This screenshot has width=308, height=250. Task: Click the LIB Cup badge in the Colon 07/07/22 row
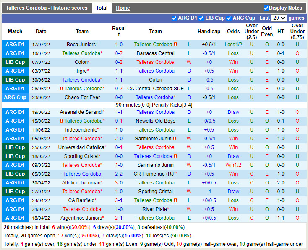[x=16, y=62]
